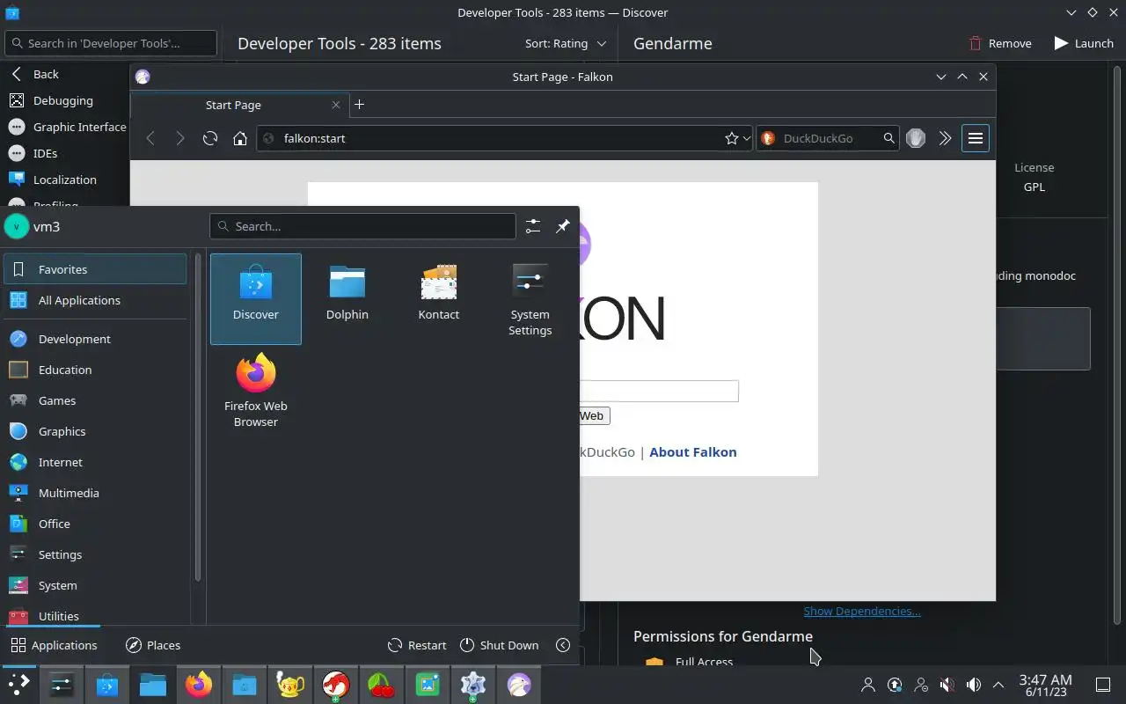
Task: Open About Falkon link
Action: 693,451
